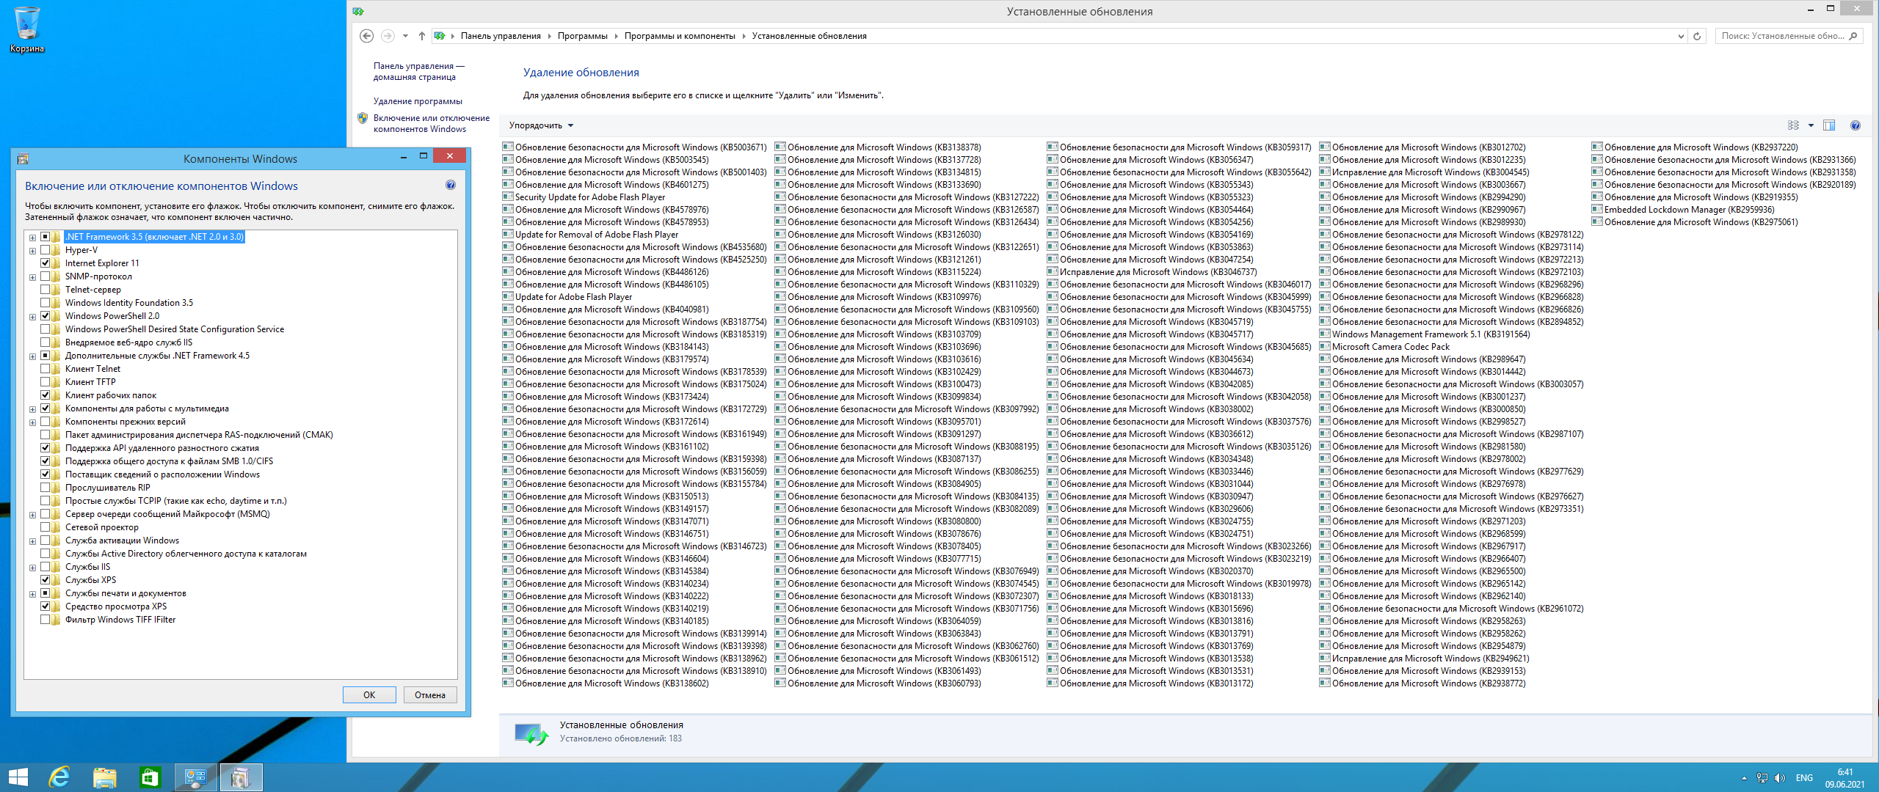This screenshot has width=1879, height=792.
Task: Show the preview pane icon in the toolbar
Action: coord(1829,125)
